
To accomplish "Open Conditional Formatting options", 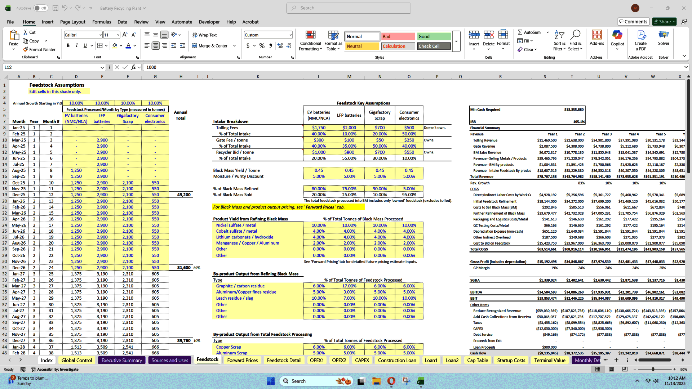I will (x=310, y=41).
